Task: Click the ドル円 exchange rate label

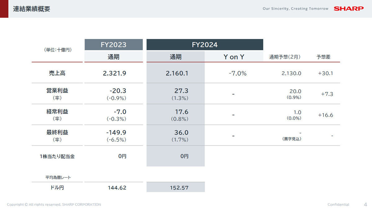Action: [57, 187]
